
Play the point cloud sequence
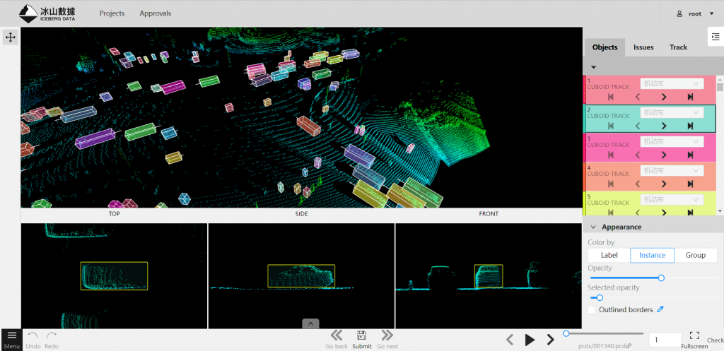click(530, 340)
